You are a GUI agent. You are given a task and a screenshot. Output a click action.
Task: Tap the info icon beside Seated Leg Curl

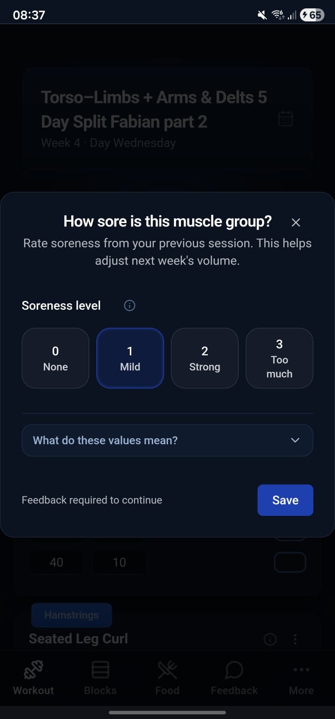(270, 639)
